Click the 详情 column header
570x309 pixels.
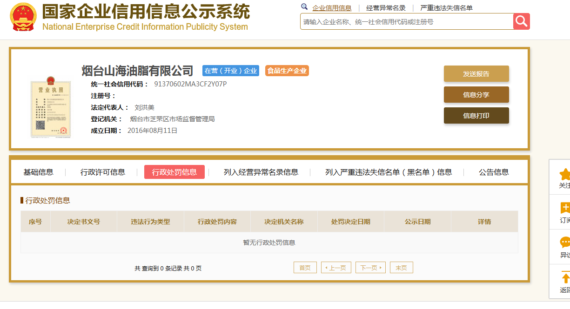[x=484, y=222]
